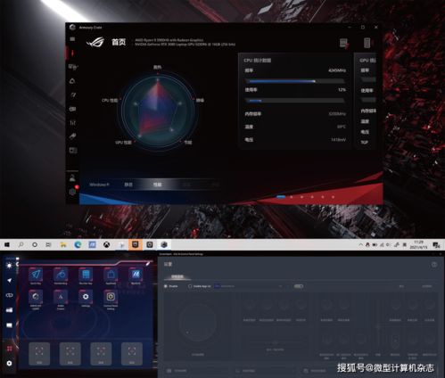445x378 pixels.
Task: Expand the app selection dropdown in Control Panel
Action: tap(249, 286)
